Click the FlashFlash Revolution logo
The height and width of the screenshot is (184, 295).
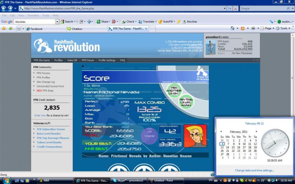(67, 45)
